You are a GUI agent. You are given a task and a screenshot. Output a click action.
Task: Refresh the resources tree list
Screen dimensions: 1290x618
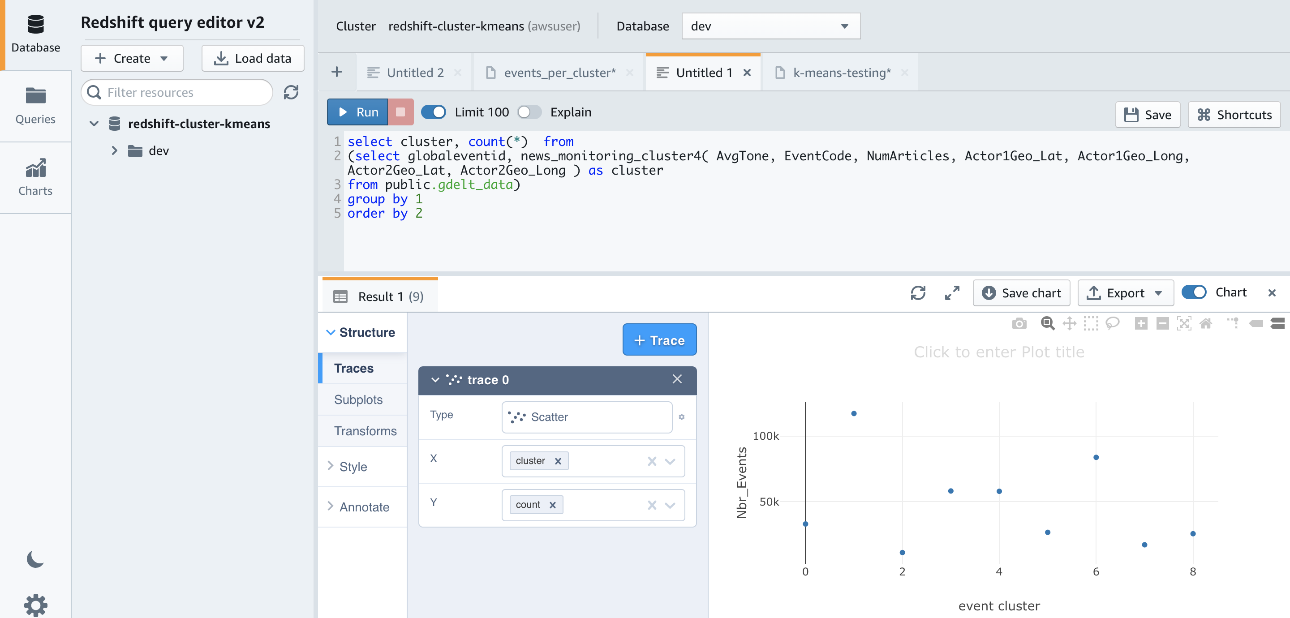pyautogui.click(x=291, y=92)
